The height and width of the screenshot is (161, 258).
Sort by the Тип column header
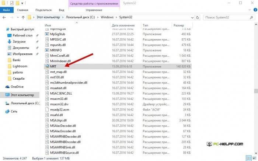pos(146,25)
